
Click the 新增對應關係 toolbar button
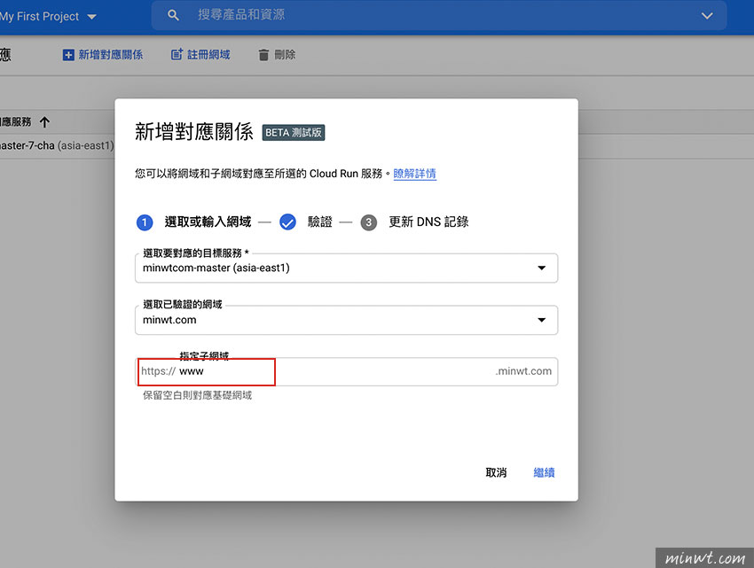pyautogui.click(x=103, y=55)
